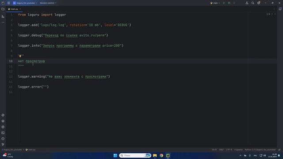Image resolution: width=283 pixels, height=159 pixels.
Task: Click the PyCharm taskbar icon
Action: pos(168,155)
